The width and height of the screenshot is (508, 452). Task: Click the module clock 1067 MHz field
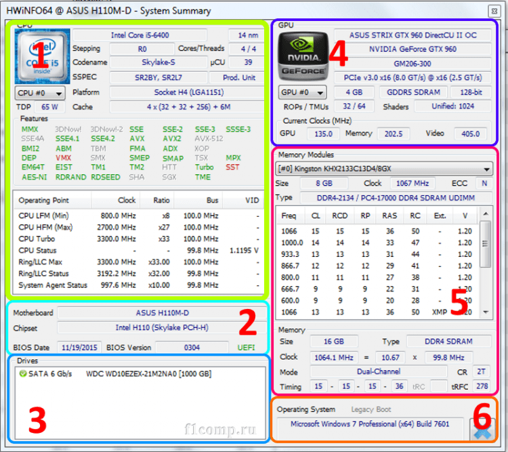tap(412, 184)
